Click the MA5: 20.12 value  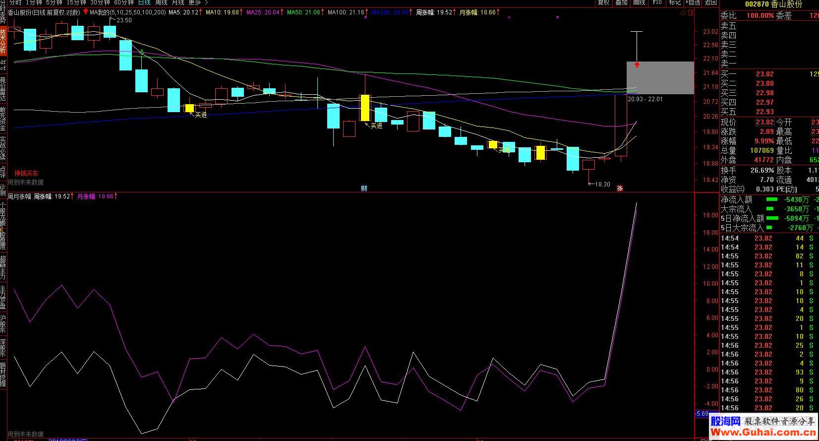(183, 12)
